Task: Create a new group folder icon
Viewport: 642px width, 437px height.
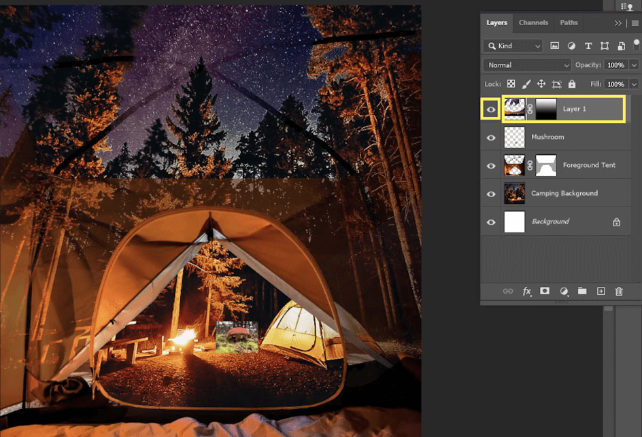Action: click(x=582, y=291)
